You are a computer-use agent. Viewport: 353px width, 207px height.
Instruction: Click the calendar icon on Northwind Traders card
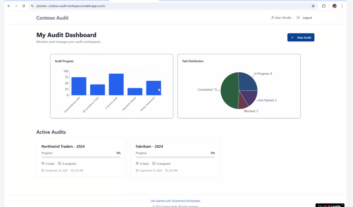tap(42, 170)
